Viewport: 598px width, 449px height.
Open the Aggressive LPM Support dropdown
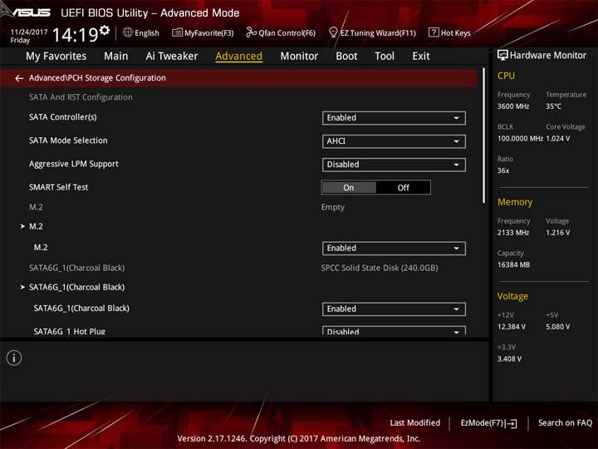[x=394, y=165]
